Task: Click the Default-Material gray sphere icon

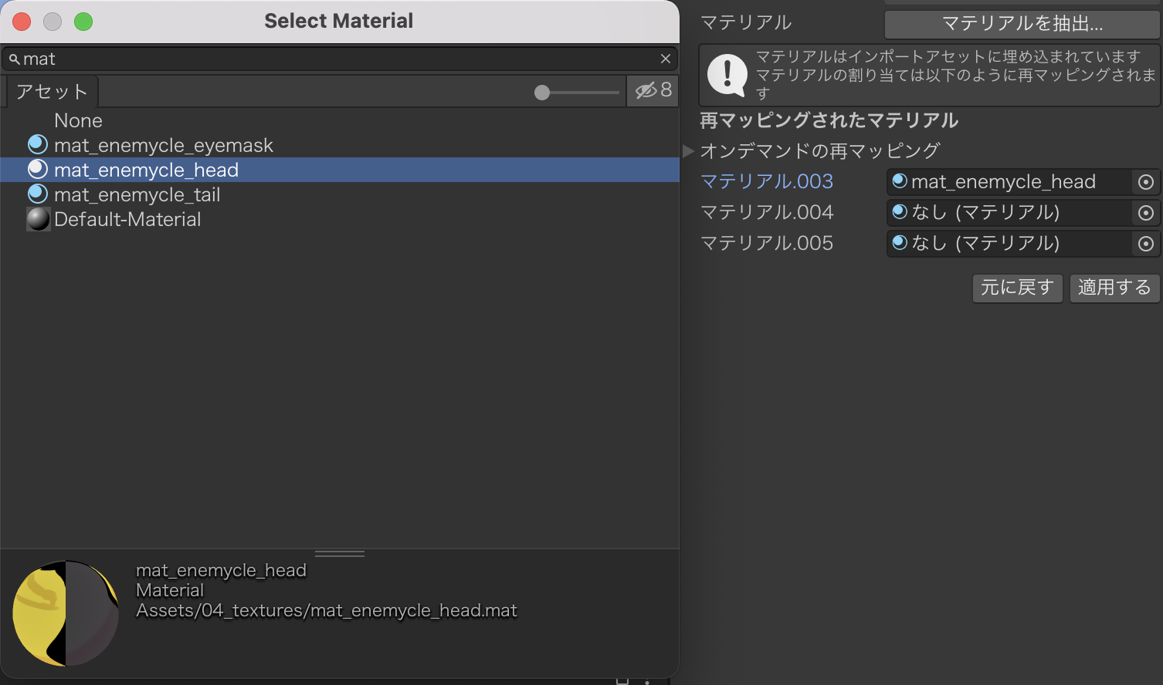Action: pyautogui.click(x=39, y=219)
